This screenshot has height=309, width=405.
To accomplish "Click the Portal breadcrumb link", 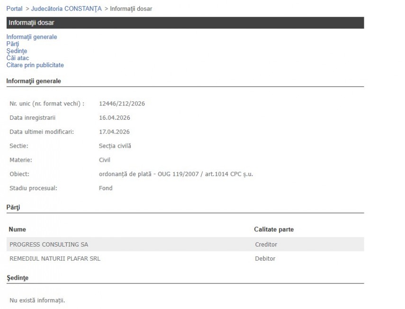I will pyautogui.click(x=14, y=9).
